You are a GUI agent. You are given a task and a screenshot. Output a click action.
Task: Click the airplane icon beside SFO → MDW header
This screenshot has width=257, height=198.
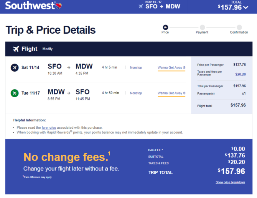coord(141,7)
